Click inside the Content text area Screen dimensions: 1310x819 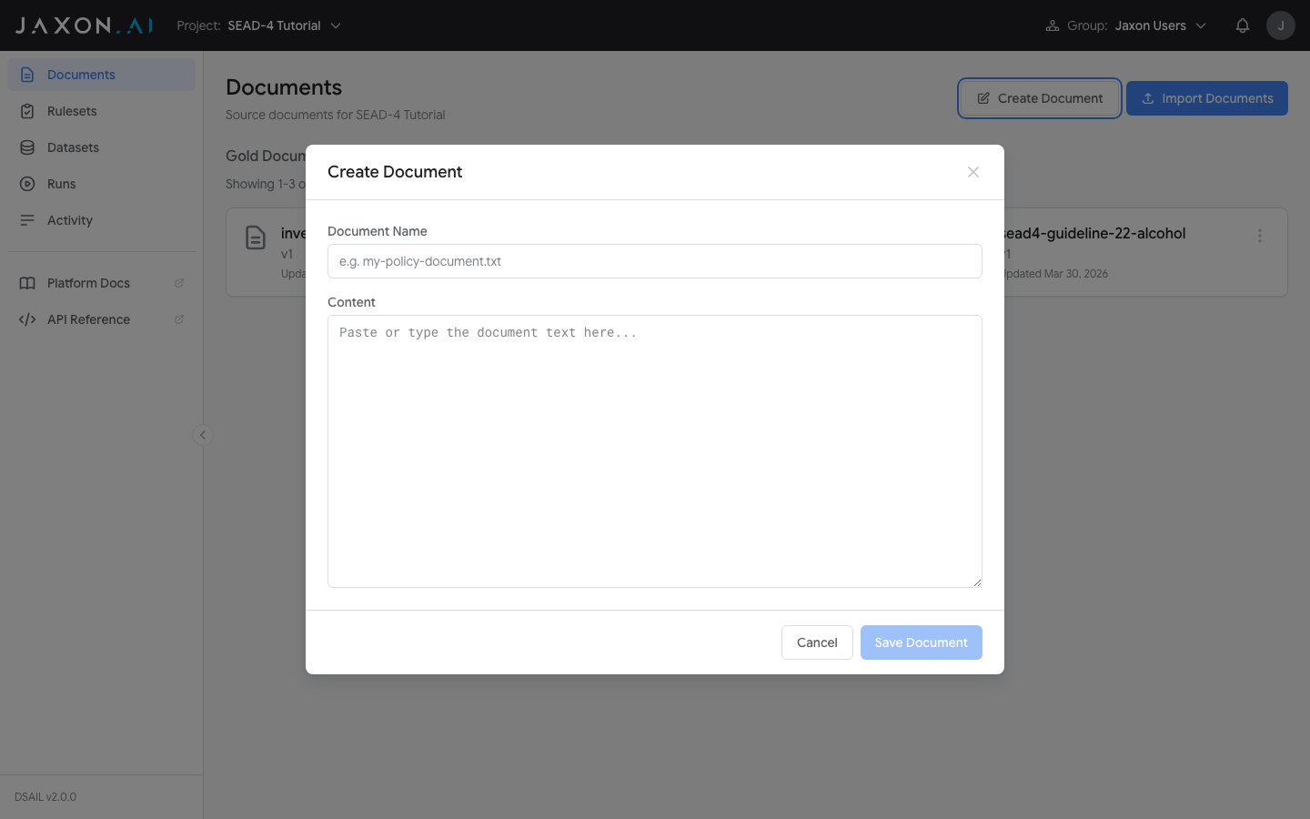654,450
